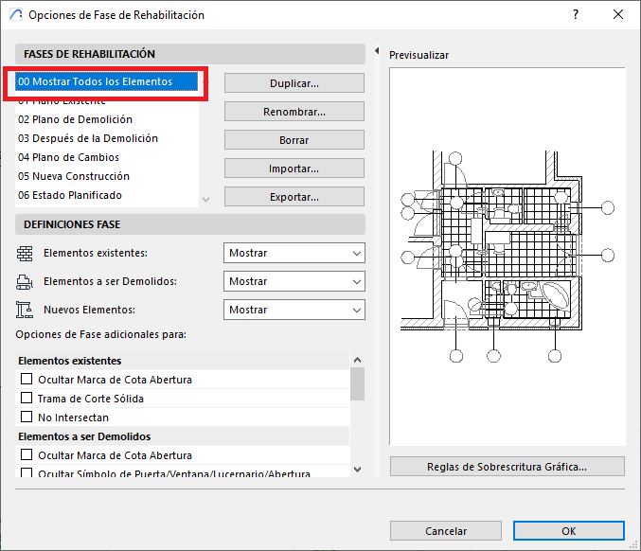641x551 pixels.
Task: Open the Elementos a ser Demolidos dropdown
Action: point(294,281)
